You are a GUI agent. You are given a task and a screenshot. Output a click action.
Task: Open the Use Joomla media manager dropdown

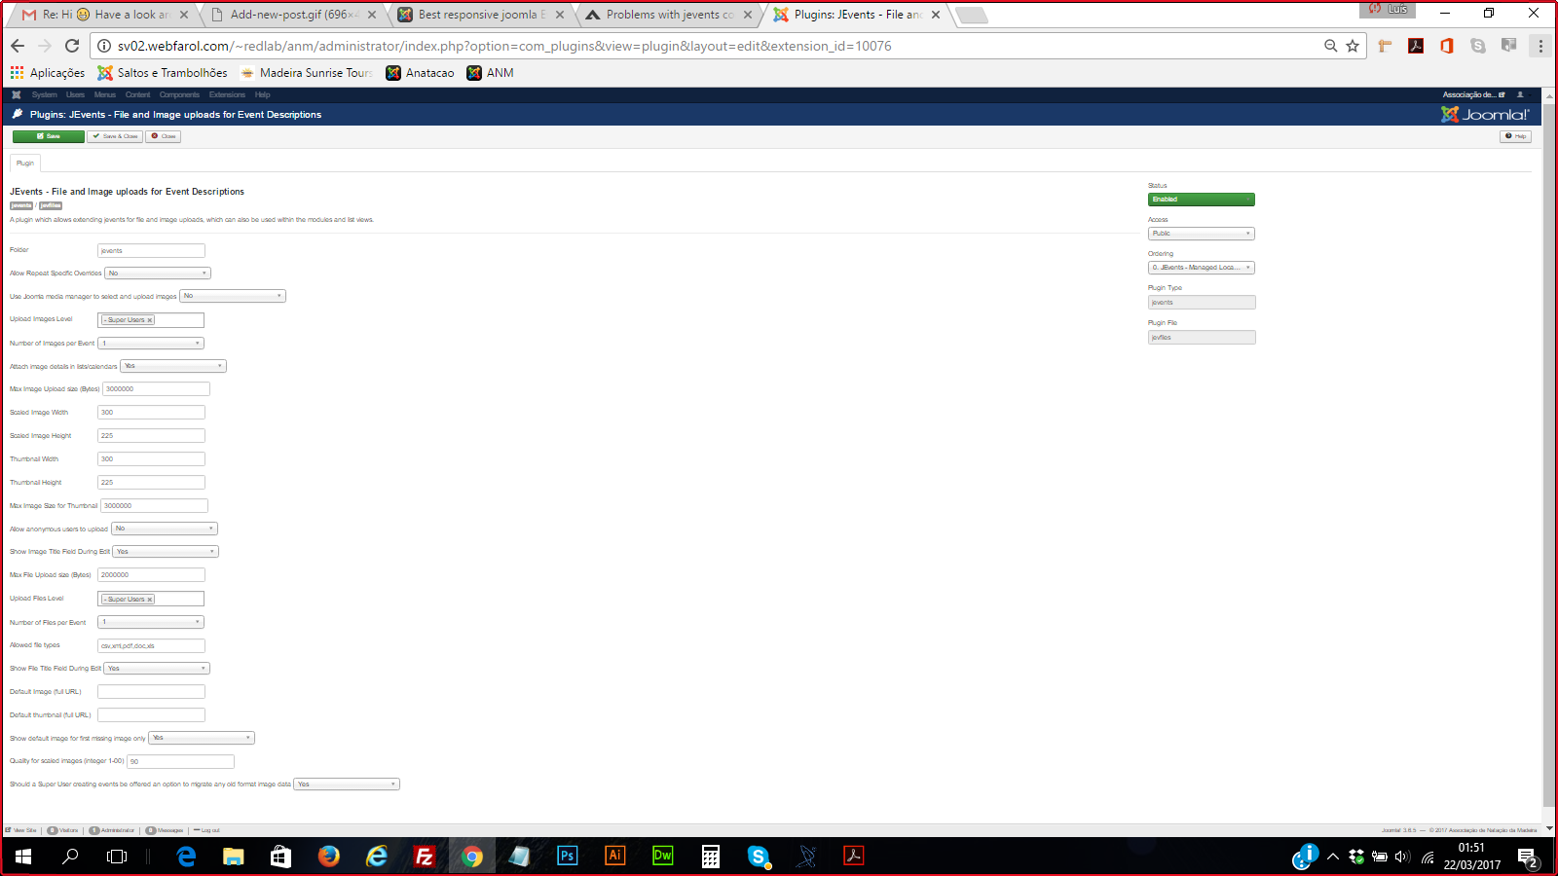point(233,296)
